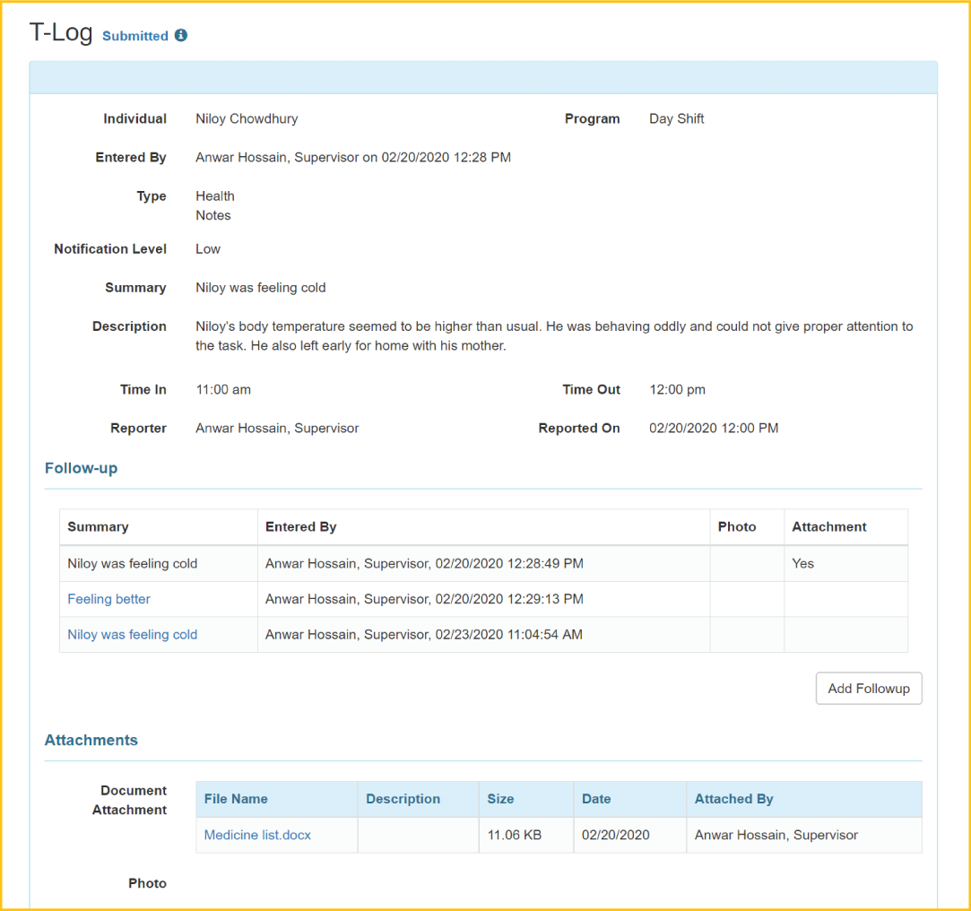Click the Entered By value with 12:28 PM

pyautogui.click(x=353, y=157)
